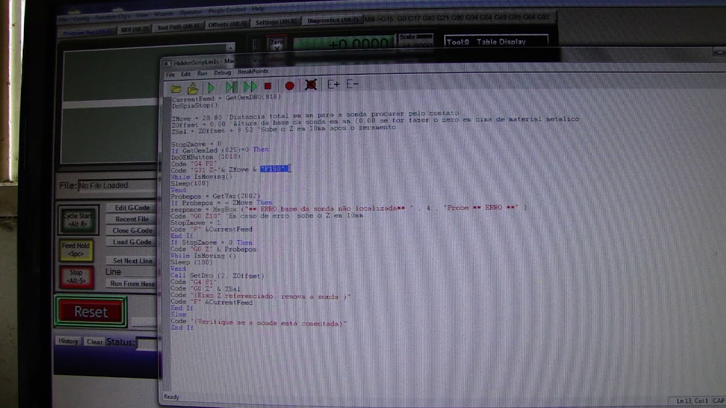Open the Mach3 Wizards menu
Image resolution: width=726 pixels, height=408 pixels.
tap(164, 14)
